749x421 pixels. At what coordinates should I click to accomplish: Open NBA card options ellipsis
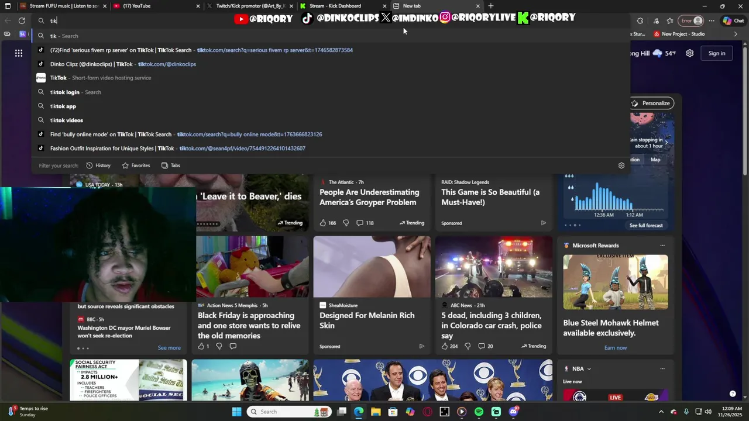pos(662,369)
